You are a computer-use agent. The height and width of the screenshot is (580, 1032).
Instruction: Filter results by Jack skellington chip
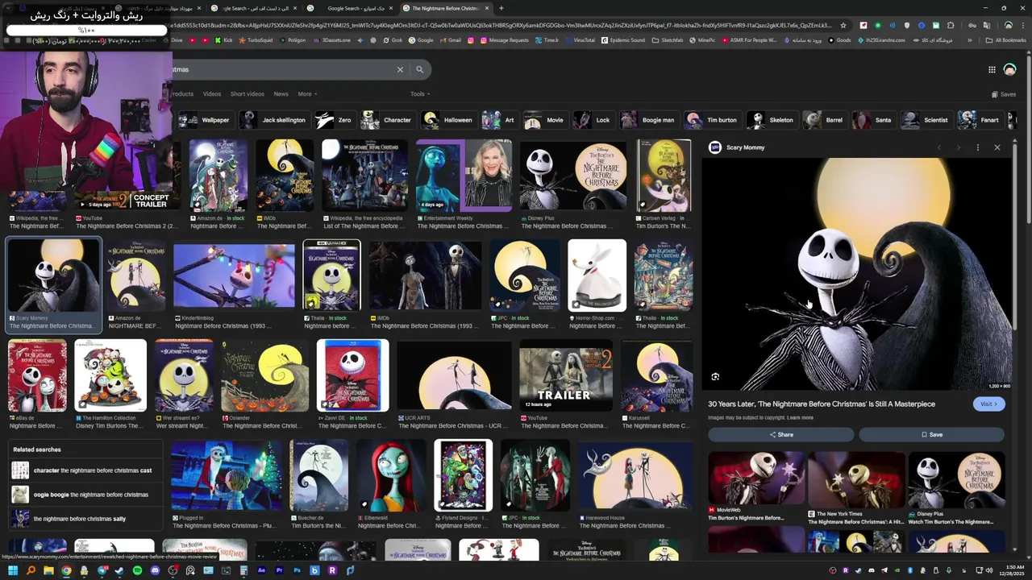[274, 120]
